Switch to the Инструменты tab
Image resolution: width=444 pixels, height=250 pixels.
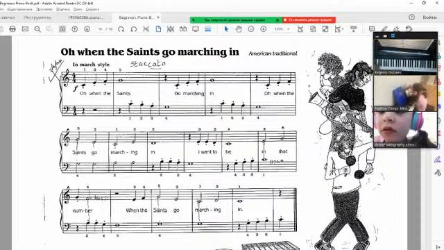37,17
